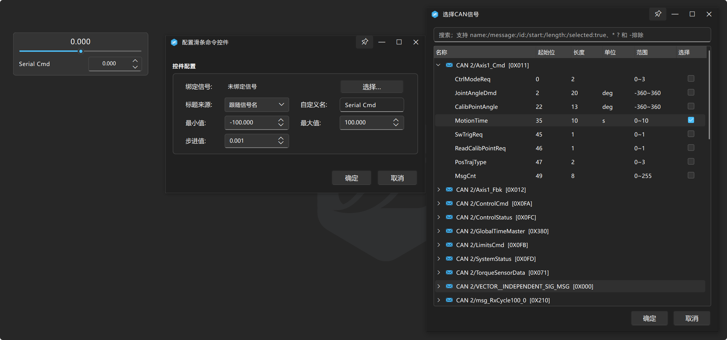Maximize the 选择CAN信号 window

(692, 14)
